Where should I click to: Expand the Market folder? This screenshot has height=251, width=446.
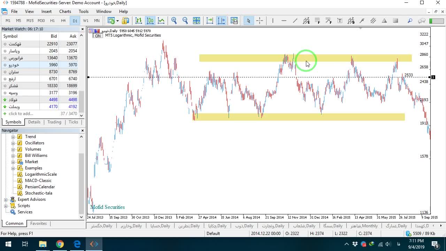13,162
